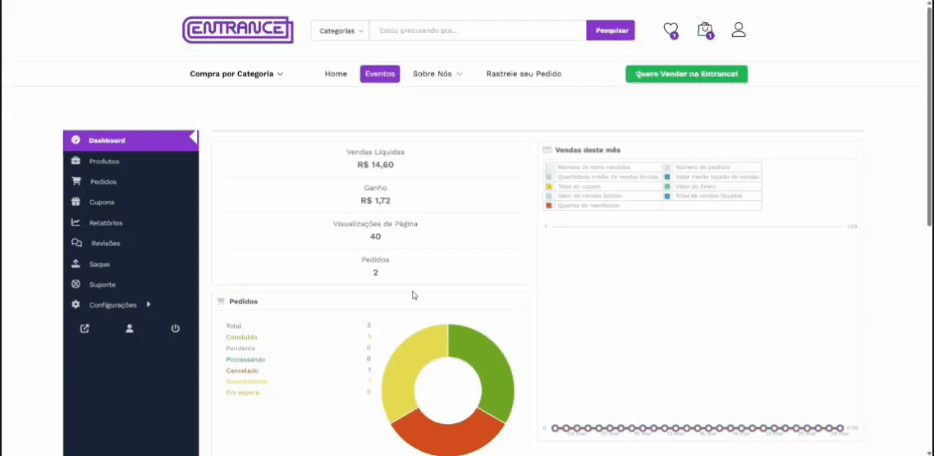Go to the Eventos nav tab
Viewport: 934px width, 456px height.
[x=379, y=74]
